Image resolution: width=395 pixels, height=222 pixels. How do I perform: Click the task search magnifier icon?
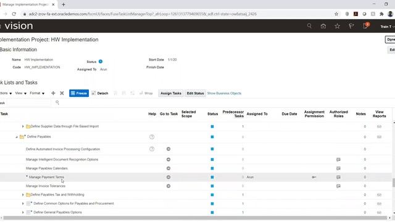point(57,102)
